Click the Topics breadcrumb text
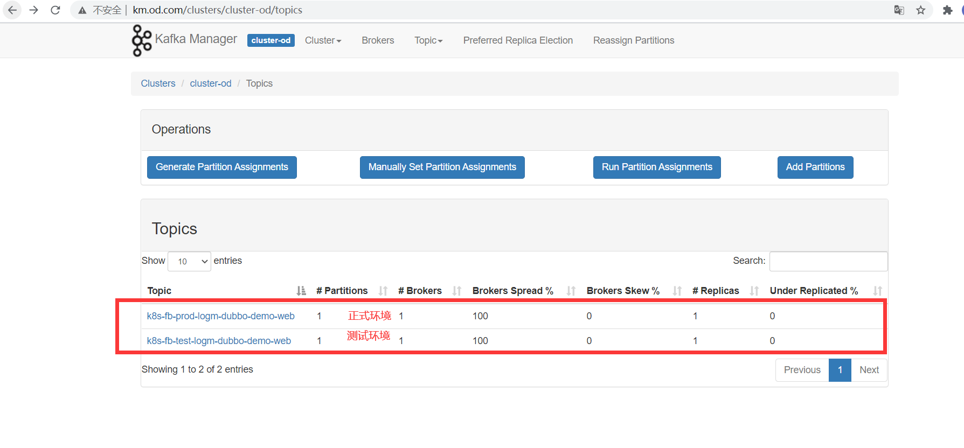Viewport: 964px width, 448px height. click(x=259, y=83)
